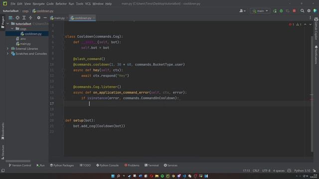Open Windows taskbar search
The image size is (319, 179).
coord(119,176)
